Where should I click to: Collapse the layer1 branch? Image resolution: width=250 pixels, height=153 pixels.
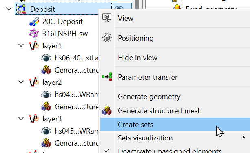(x=21, y=45)
